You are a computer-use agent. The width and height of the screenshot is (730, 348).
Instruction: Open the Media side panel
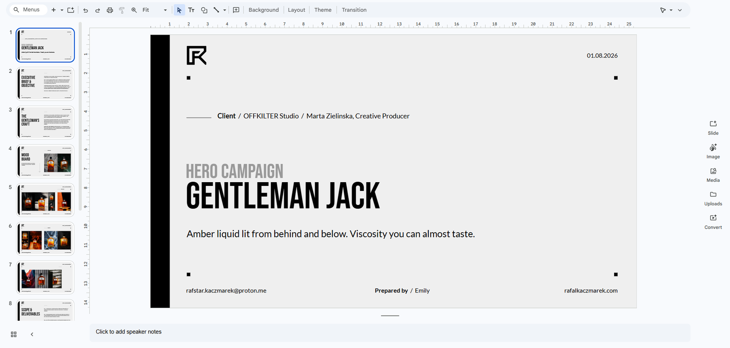[713, 175]
